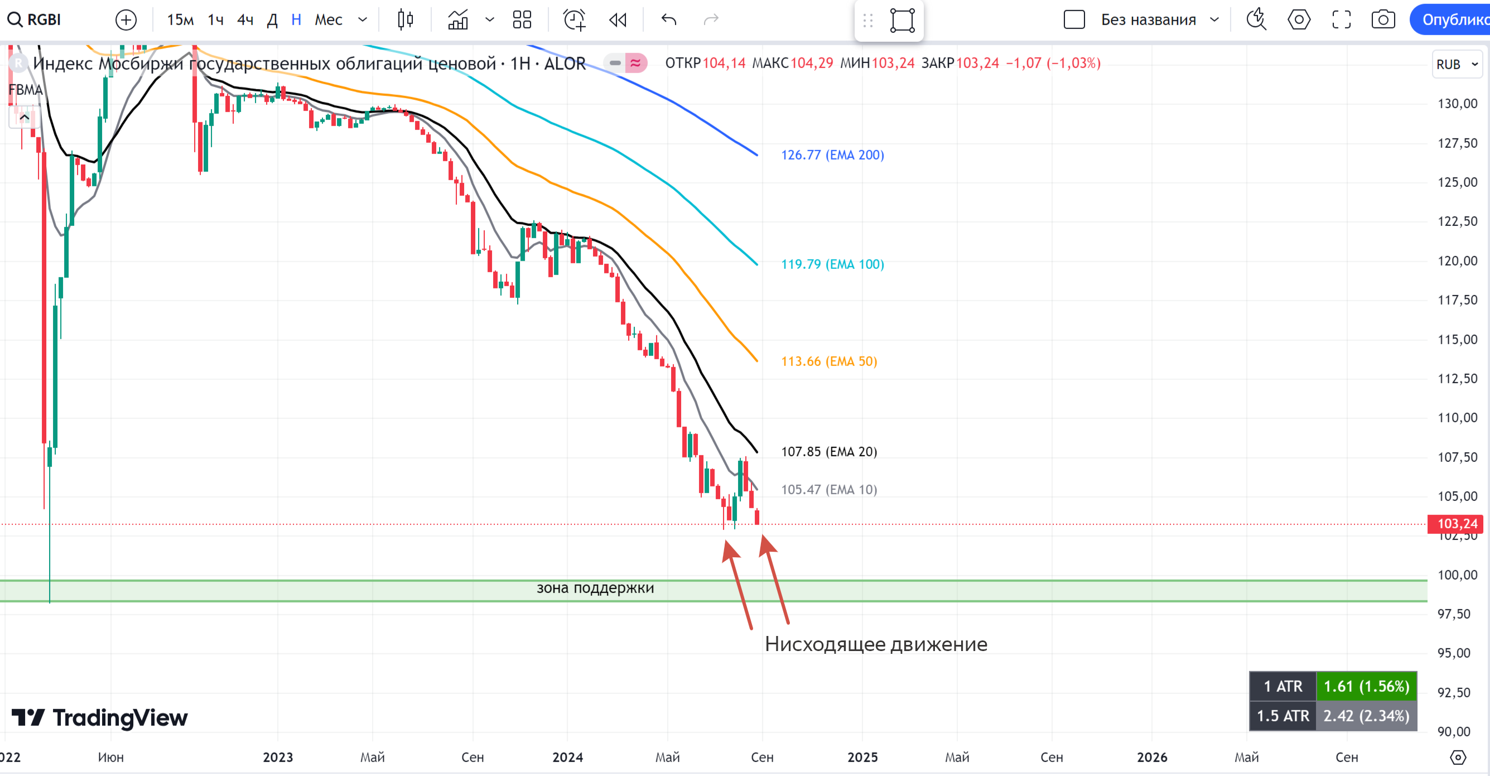
Task: Start bar replay mode
Action: [x=618, y=20]
